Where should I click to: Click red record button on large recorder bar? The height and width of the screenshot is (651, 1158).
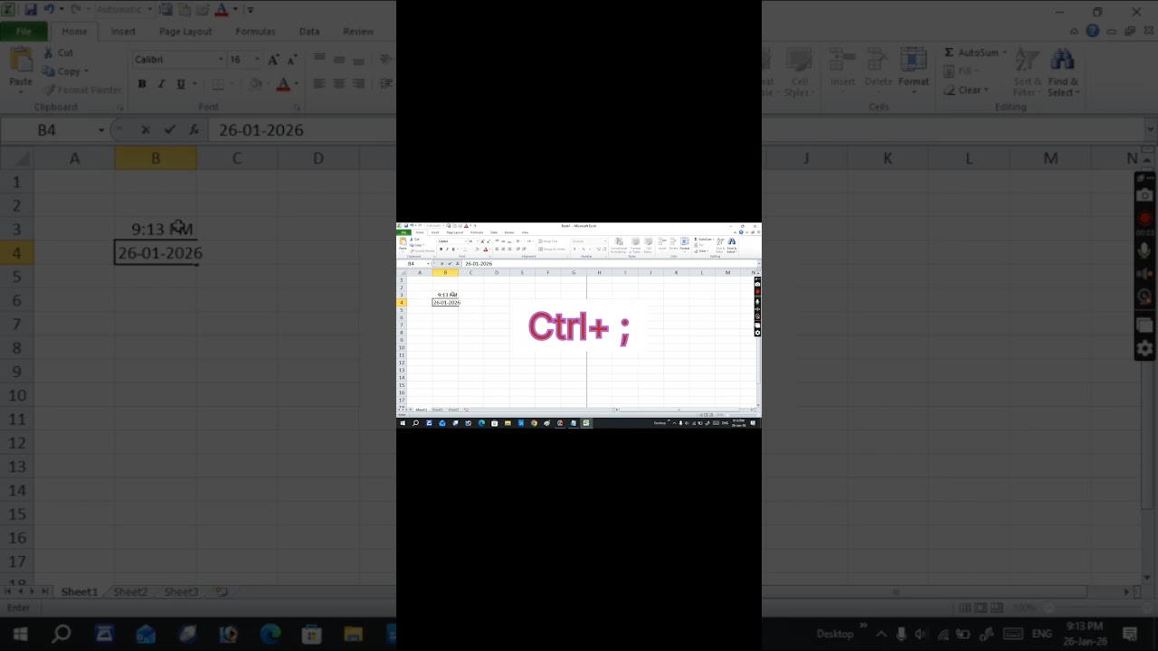[1144, 218]
